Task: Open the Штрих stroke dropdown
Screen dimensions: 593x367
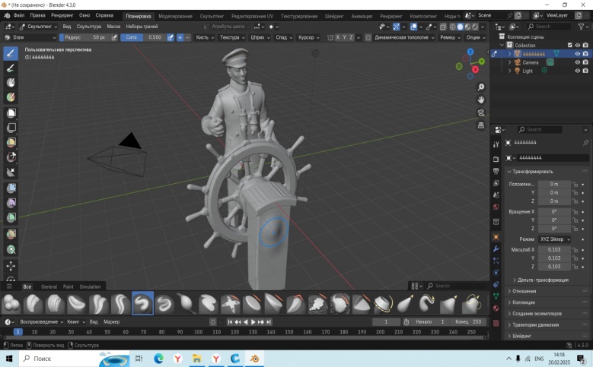Action: (260, 37)
